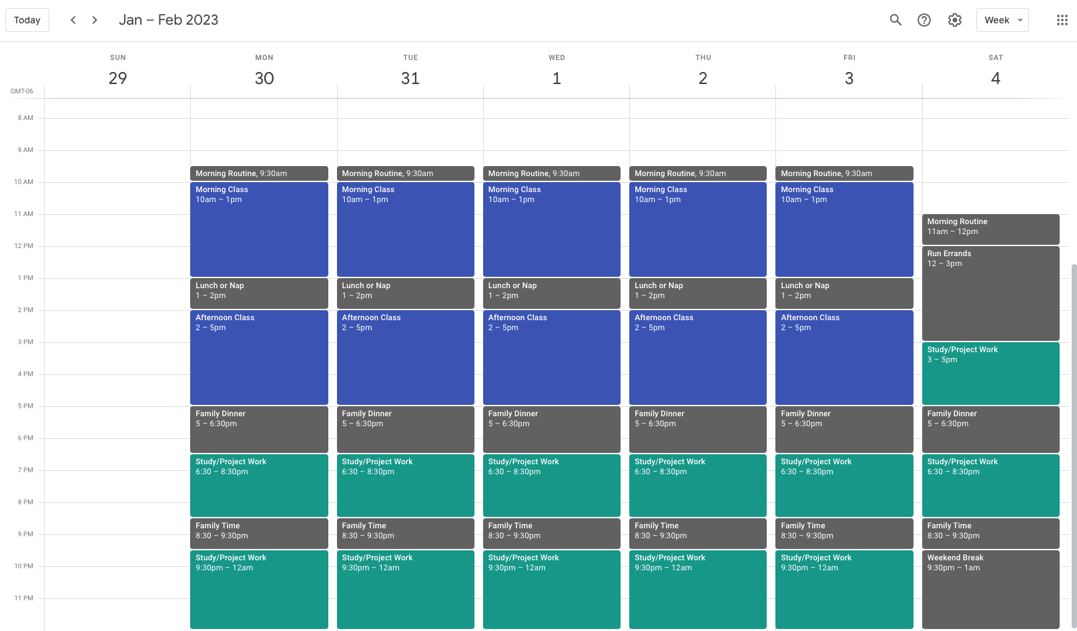Image resolution: width=1077 pixels, height=631 pixels.
Task: Click Saturday's Run Errands event
Action: coord(990,293)
